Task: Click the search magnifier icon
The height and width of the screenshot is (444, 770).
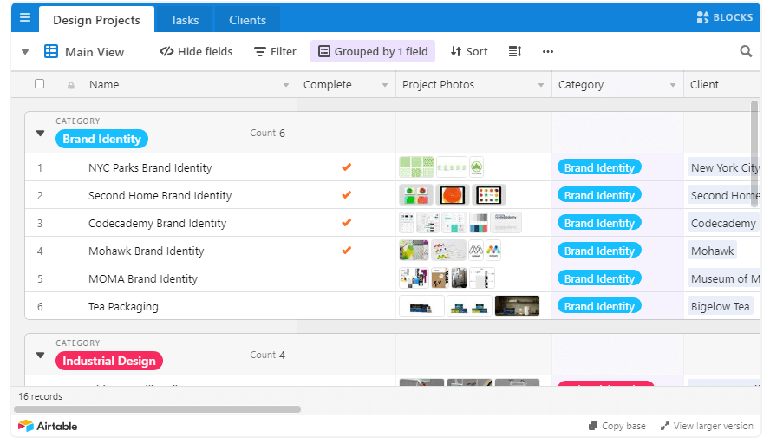Action: click(x=746, y=52)
